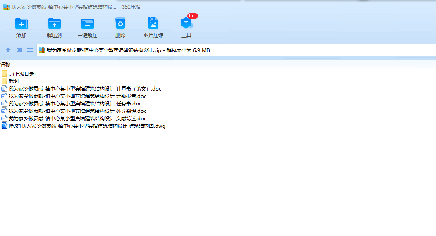Switch to list view mode
The height and width of the screenshot is (236, 436).
click(x=30, y=50)
